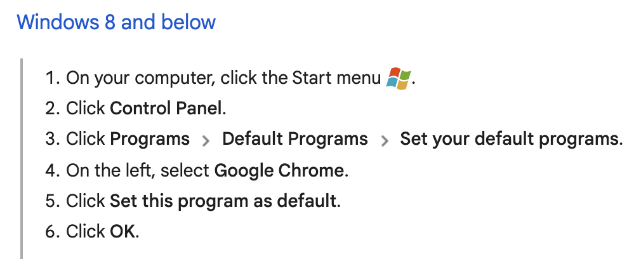Click the list number 4 marker

[x=53, y=170]
